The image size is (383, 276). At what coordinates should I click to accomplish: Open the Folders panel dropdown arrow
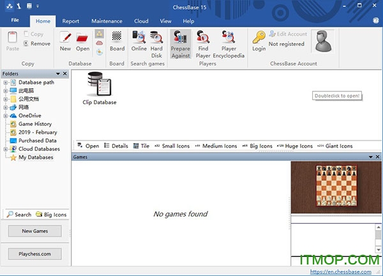58,74
